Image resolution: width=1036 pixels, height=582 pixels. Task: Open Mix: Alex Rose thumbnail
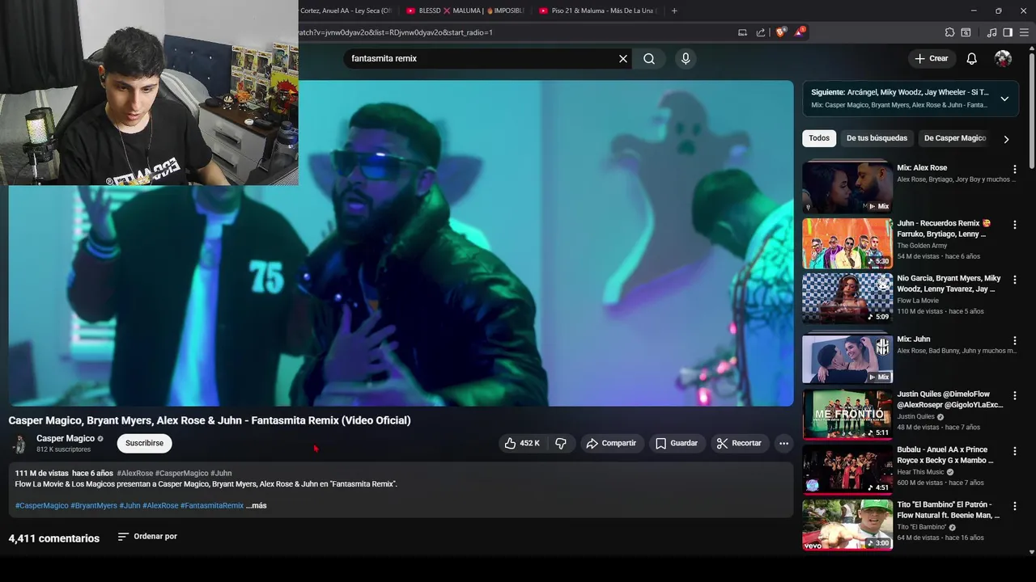click(x=847, y=188)
